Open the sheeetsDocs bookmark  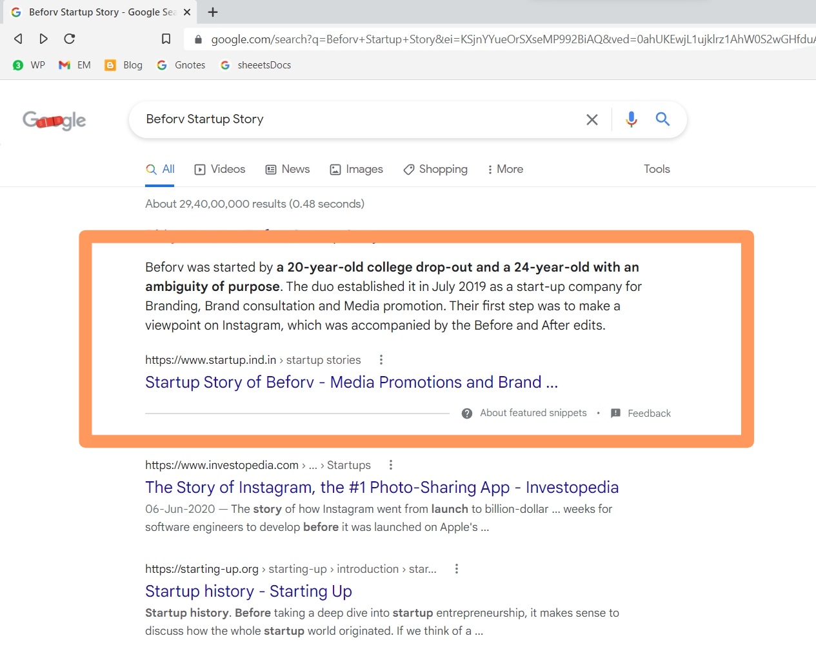coord(255,65)
